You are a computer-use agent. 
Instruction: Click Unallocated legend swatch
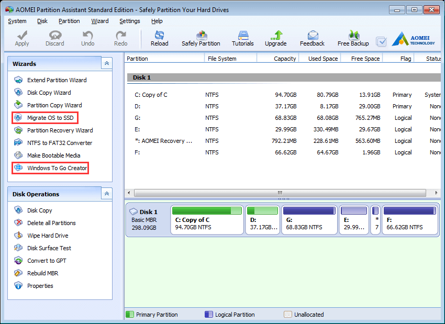[288, 315]
